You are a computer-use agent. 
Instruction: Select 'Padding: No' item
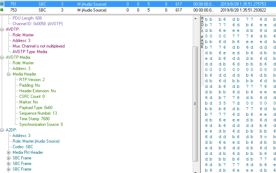coord(30,85)
